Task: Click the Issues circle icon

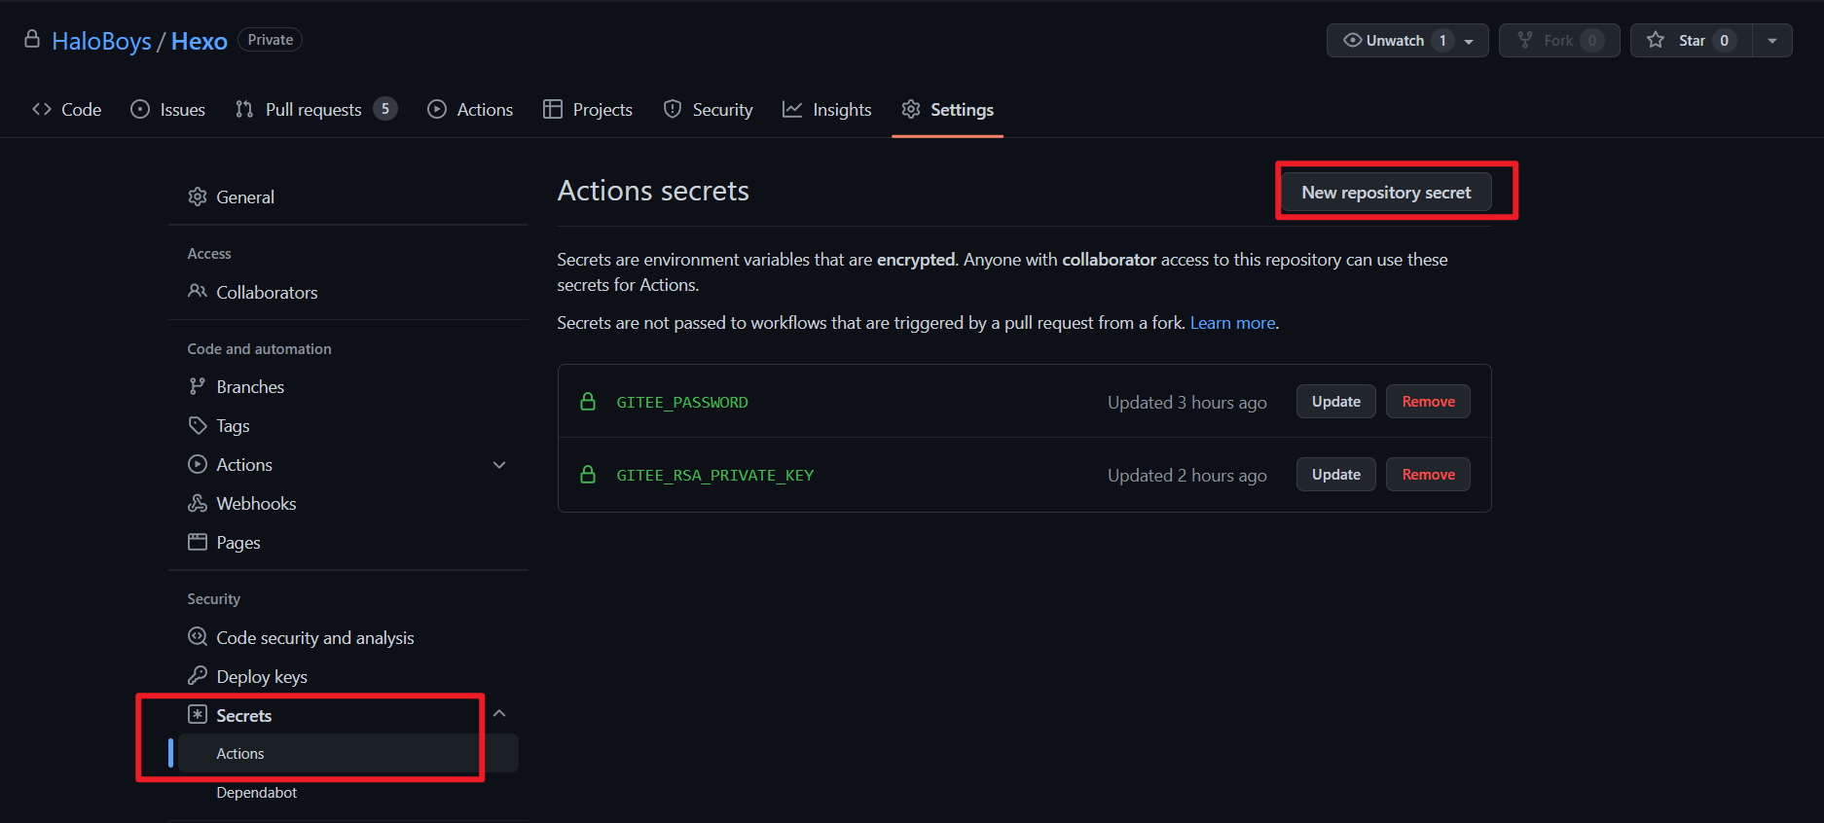Action: [x=140, y=109]
